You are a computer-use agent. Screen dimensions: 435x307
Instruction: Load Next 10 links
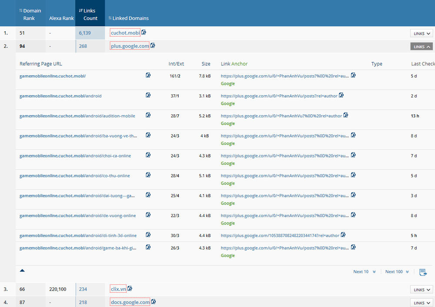[x=364, y=272]
